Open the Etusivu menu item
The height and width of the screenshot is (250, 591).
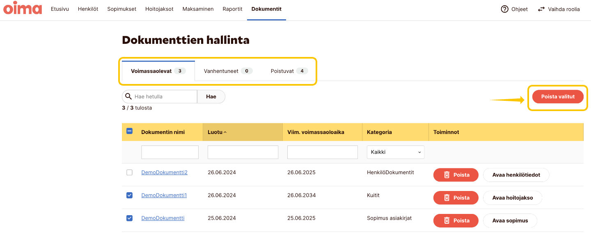(x=60, y=9)
